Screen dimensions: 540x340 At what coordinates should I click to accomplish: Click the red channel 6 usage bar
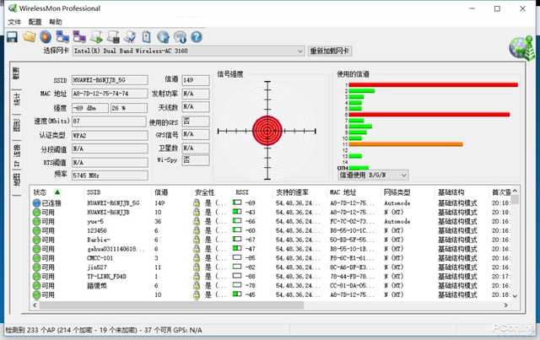pos(429,115)
